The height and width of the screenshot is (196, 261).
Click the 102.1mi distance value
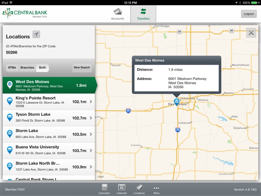[79, 102]
